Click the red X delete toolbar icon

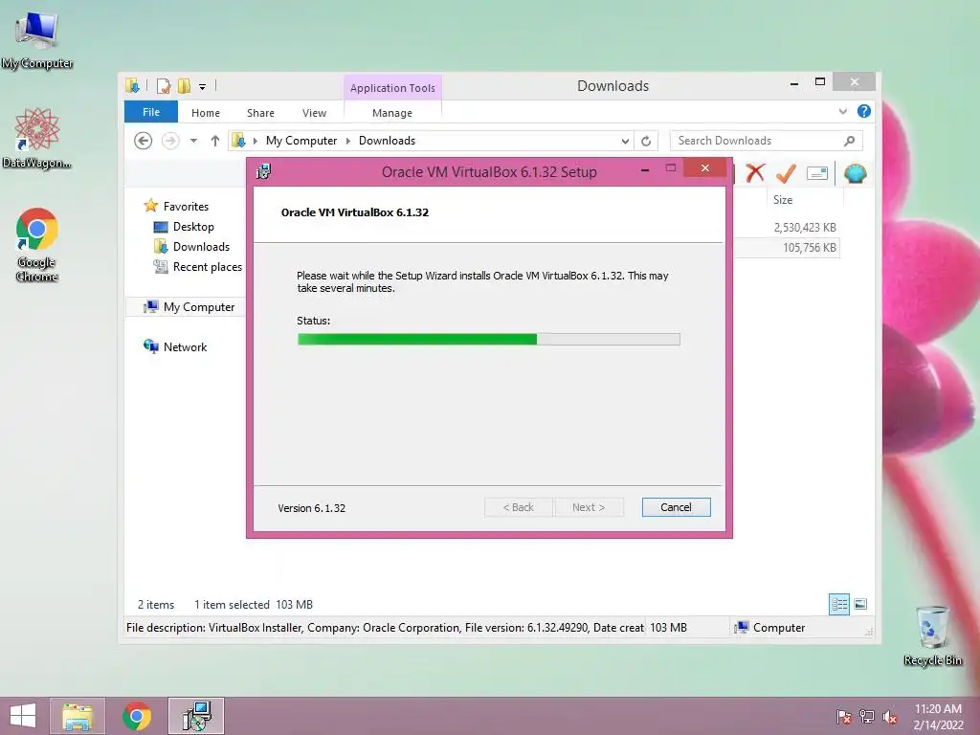point(755,173)
